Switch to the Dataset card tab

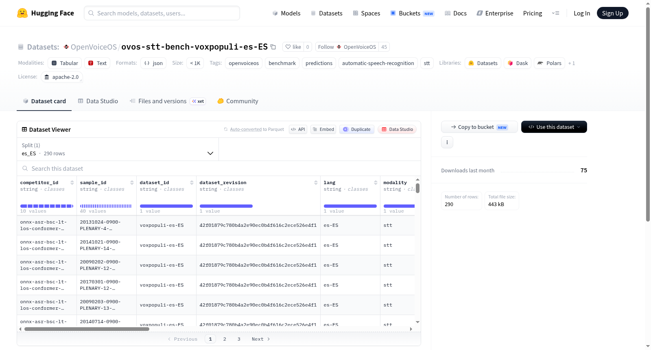pos(44,101)
